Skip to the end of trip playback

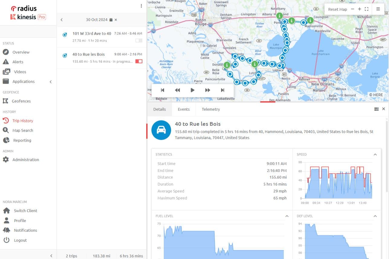pos(223,90)
